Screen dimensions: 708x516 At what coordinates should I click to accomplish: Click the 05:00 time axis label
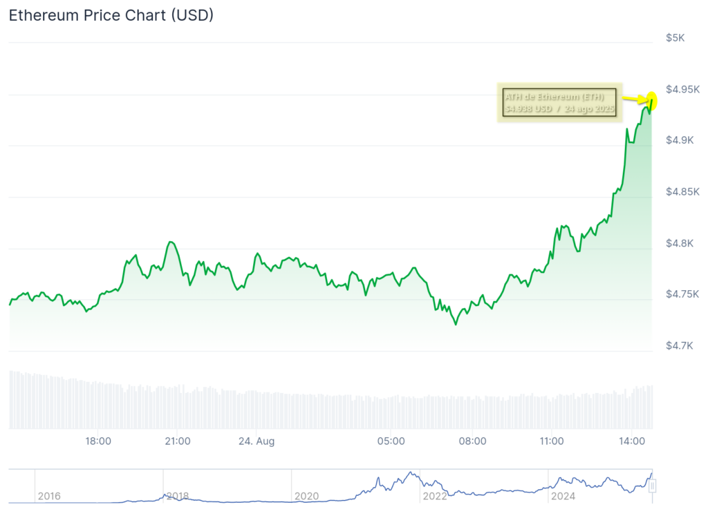[391, 441]
